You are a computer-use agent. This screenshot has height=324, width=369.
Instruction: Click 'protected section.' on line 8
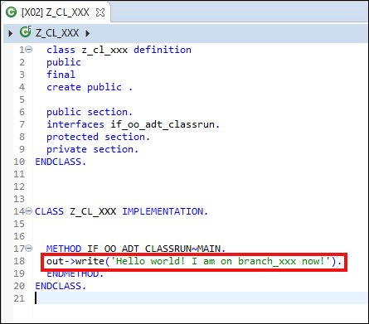98,137
